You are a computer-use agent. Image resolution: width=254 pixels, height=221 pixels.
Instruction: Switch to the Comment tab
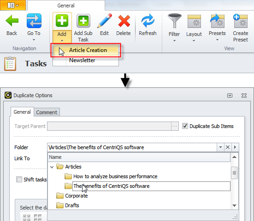pos(47,112)
